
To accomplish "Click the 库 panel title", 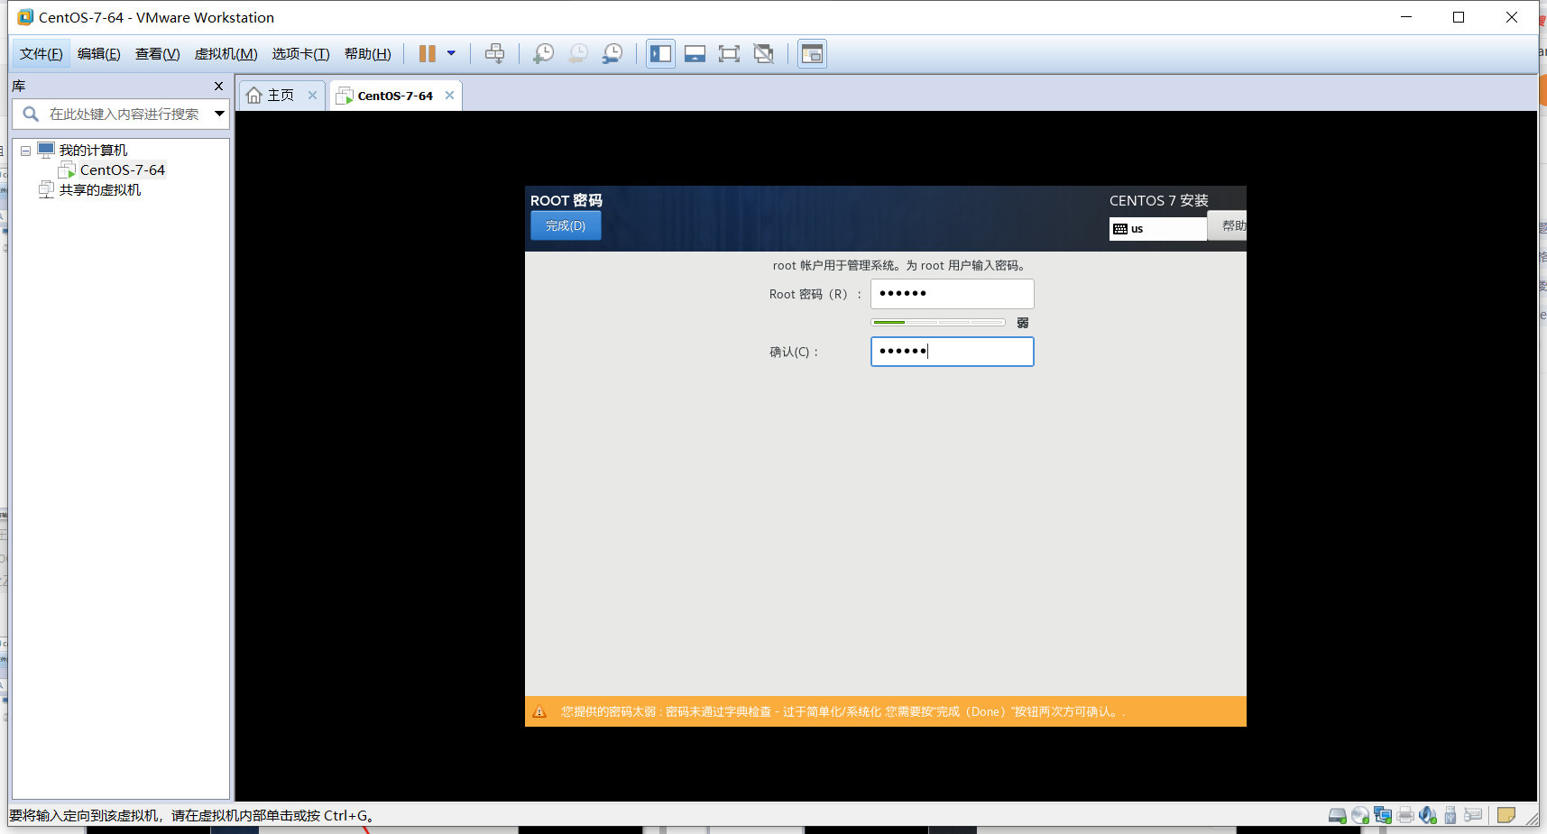I will coord(19,86).
